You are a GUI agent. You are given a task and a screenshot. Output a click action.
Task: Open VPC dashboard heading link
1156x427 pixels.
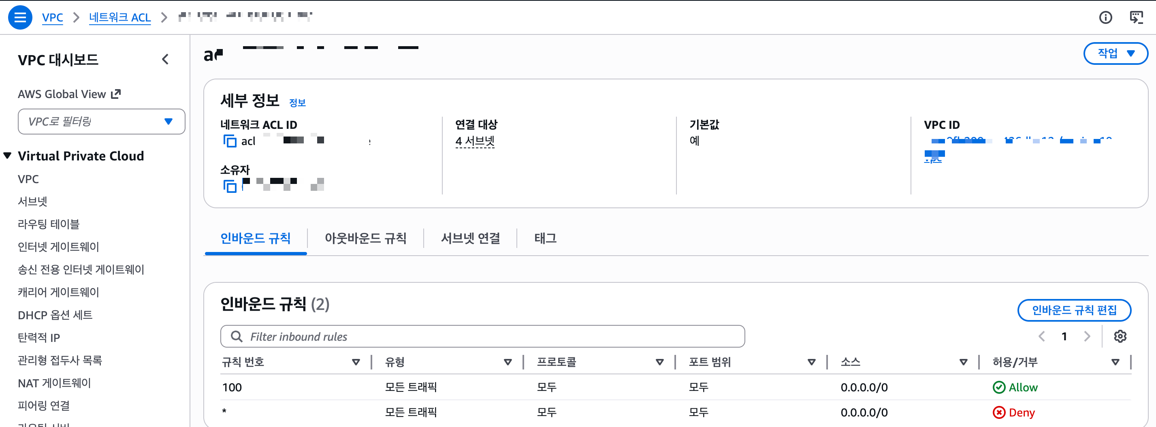(x=58, y=59)
